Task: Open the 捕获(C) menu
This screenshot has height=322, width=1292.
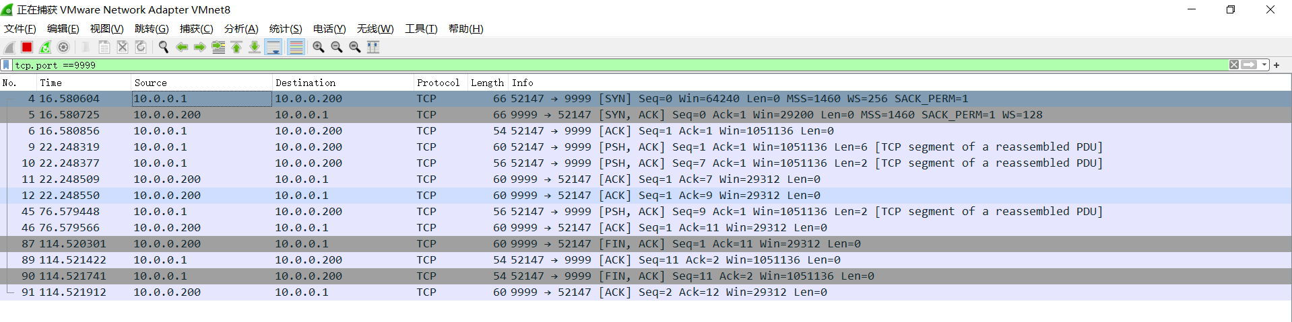Action: pos(197,29)
